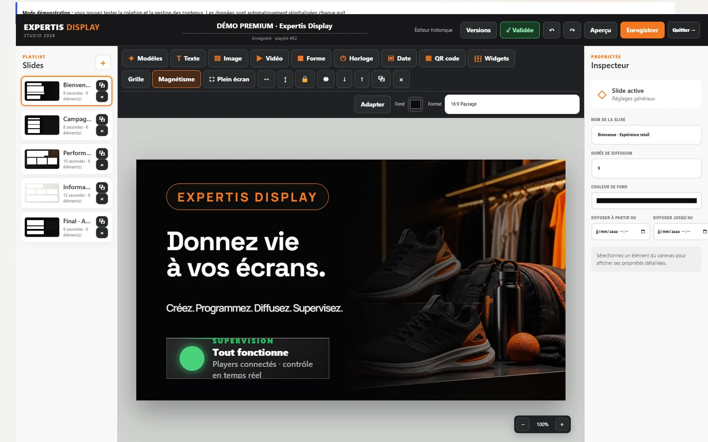The width and height of the screenshot is (708, 442).
Task: Toggle Magnétisme snapping
Action: click(177, 79)
